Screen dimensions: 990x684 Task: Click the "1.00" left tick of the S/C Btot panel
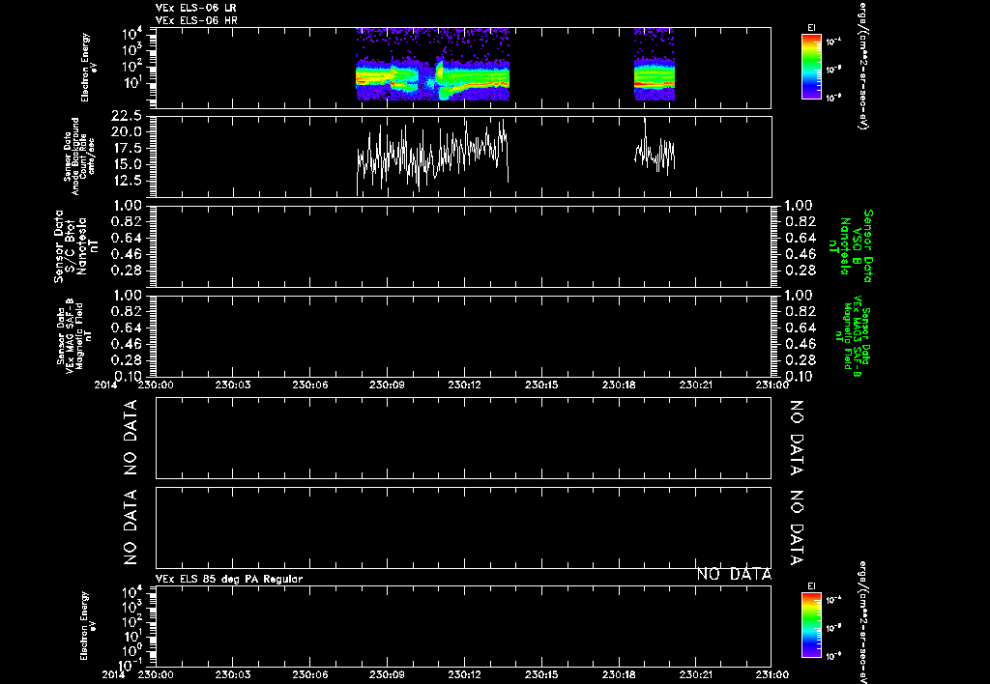coord(127,206)
